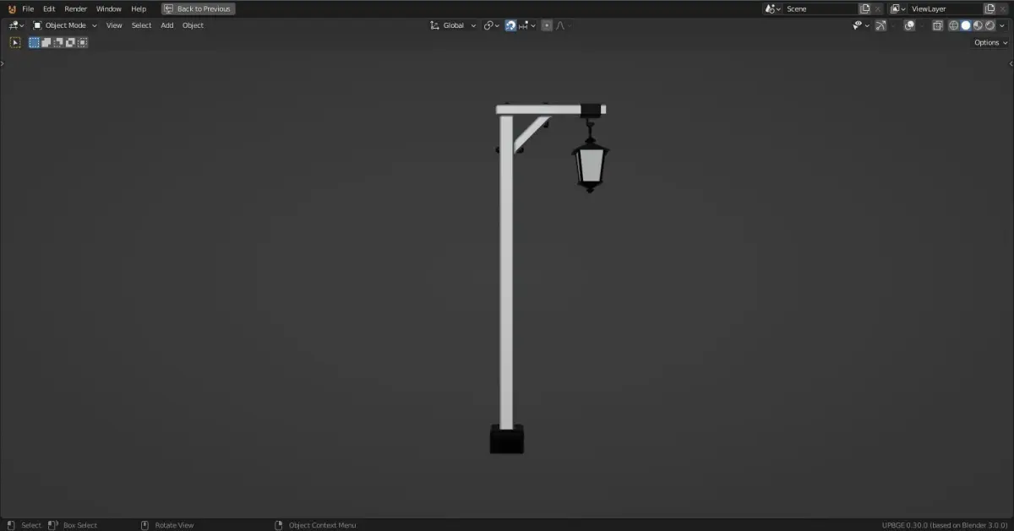The image size is (1014, 531).
Task: Set selection mode to intersect
Action: [x=83, y=42]
